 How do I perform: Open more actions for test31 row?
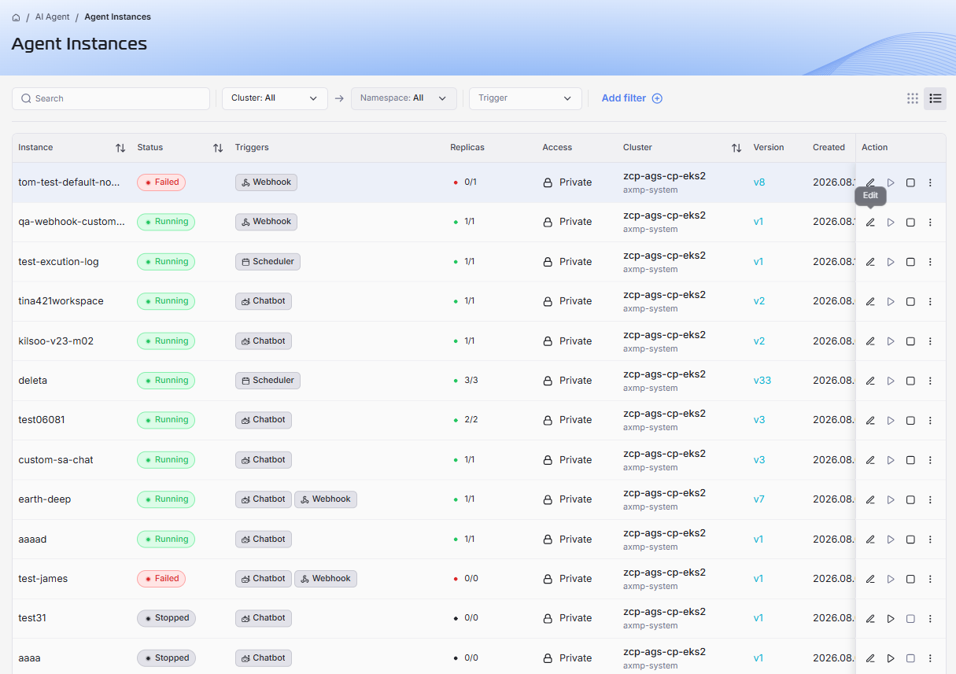click(x=930, y=619)
